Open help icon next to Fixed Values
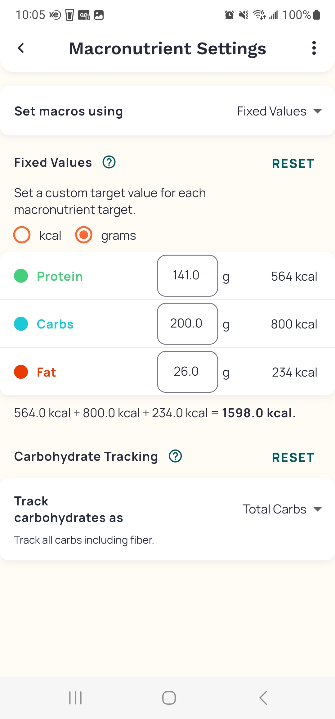335x719 pixels. coord(109,162)
